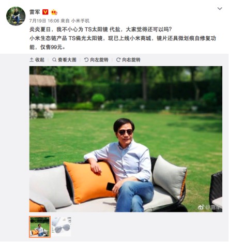Open the 雷军 username link

[35, 12]
